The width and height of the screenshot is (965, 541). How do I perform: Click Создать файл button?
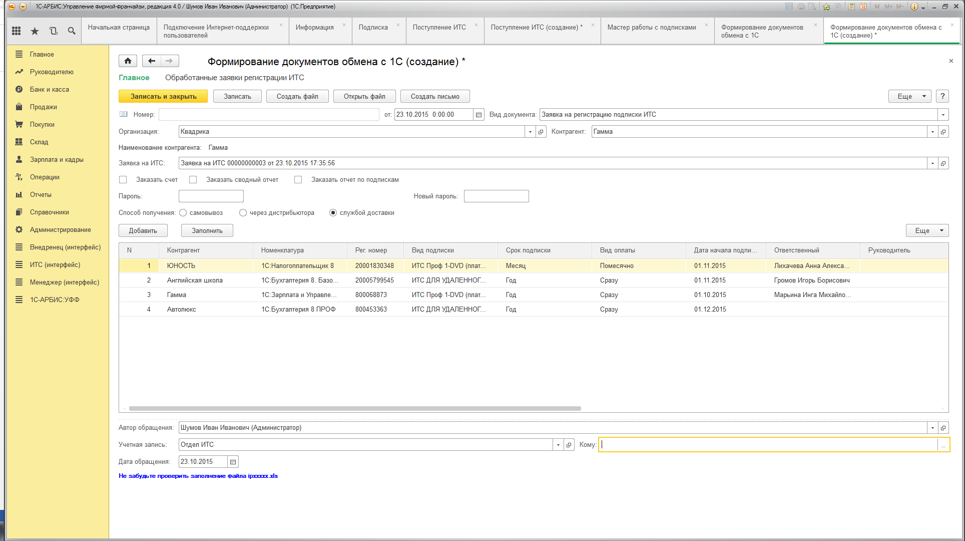pyautogui.click(x=297, y=96)
